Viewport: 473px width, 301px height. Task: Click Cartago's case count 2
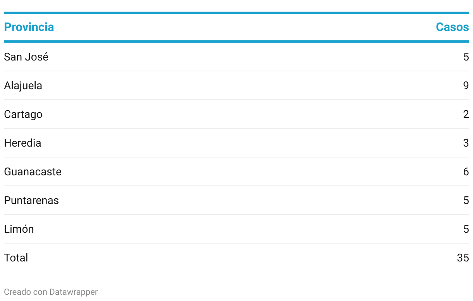pos(466,114)
